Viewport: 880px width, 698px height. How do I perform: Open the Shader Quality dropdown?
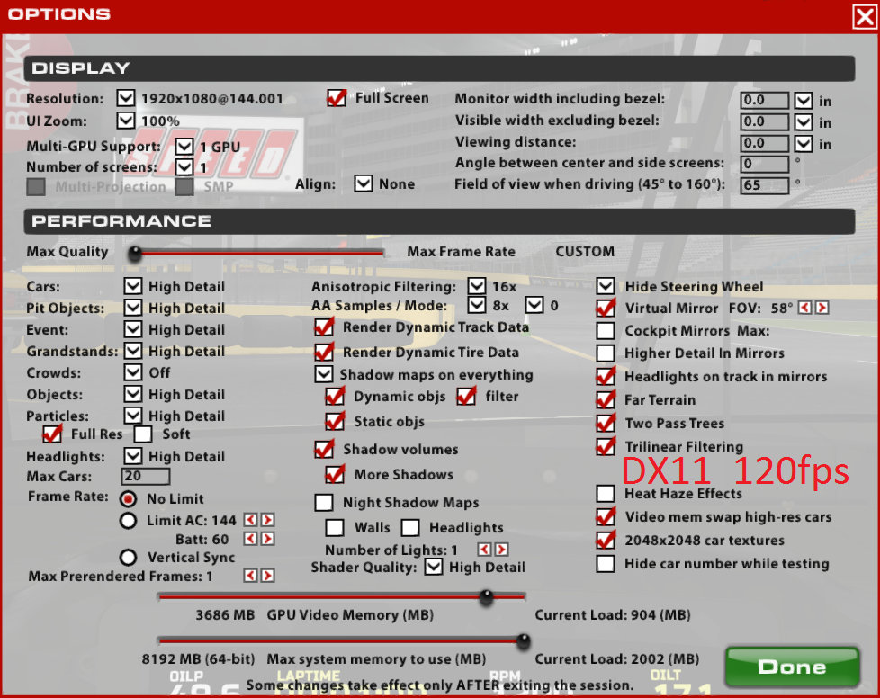click(x=434, y=568)
